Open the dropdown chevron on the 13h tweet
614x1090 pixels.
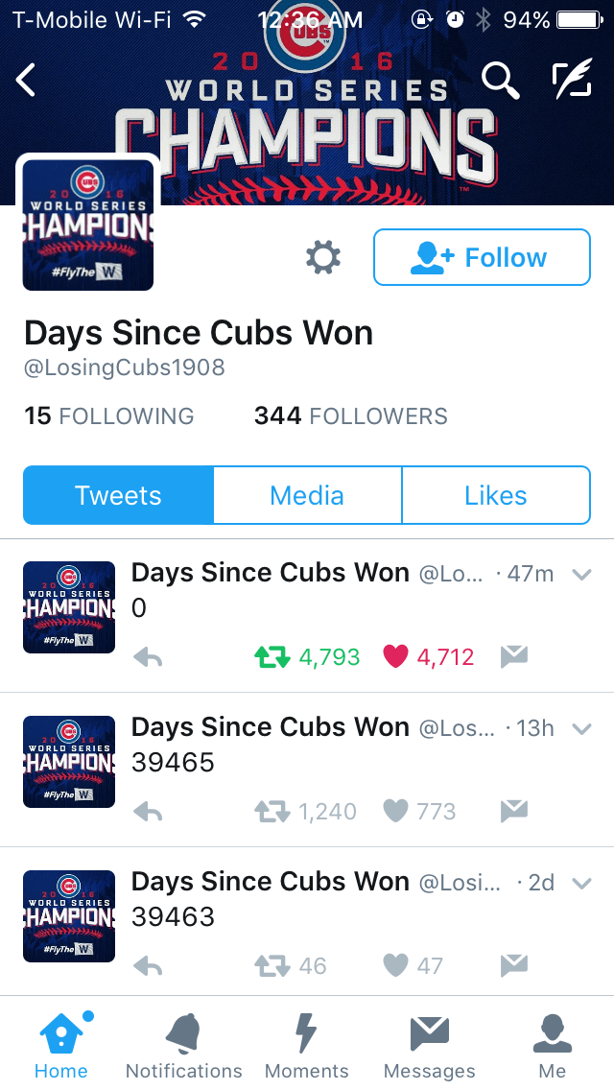[x=581, y=728]
